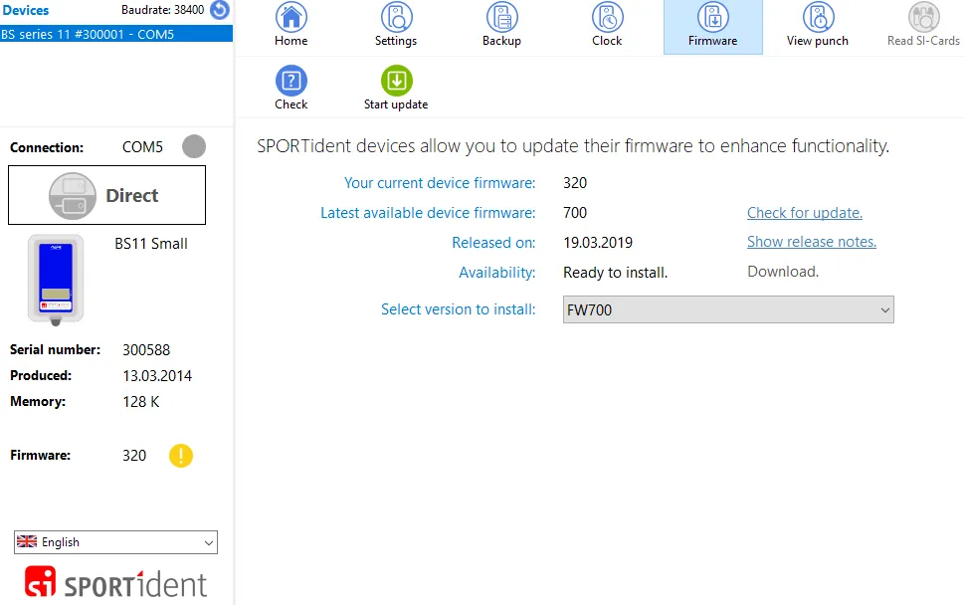
Task: Click the Ready to install status text
Action: click(615, 273)
